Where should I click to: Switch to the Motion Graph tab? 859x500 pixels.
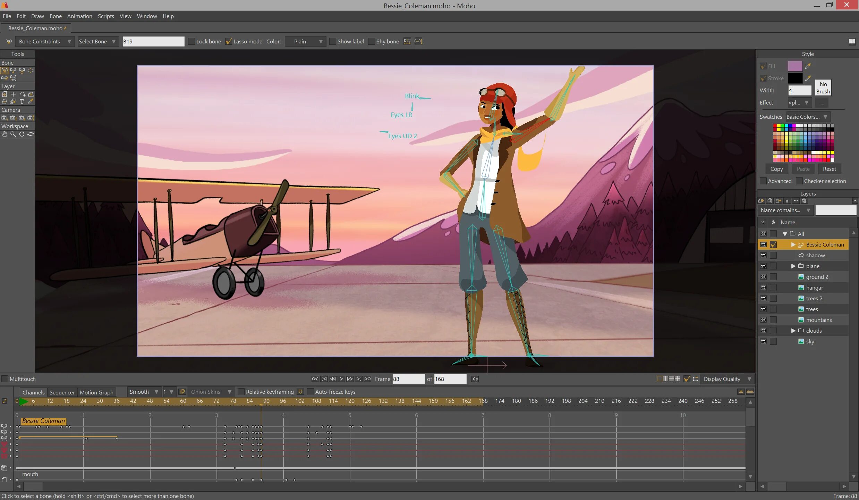click(x=96, y=392)
